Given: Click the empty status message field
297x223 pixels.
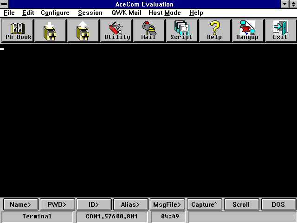Looking at the screenshot, I should 242,216.
